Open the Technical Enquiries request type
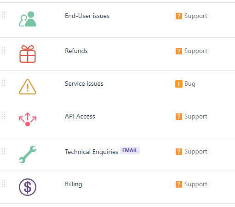This screenshot has width=235, height=207. 92,152
